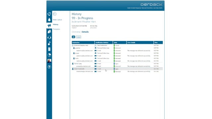
Task: Sort by the Notification Method column header
Action: pyautogui.click(x=104, y=43)
